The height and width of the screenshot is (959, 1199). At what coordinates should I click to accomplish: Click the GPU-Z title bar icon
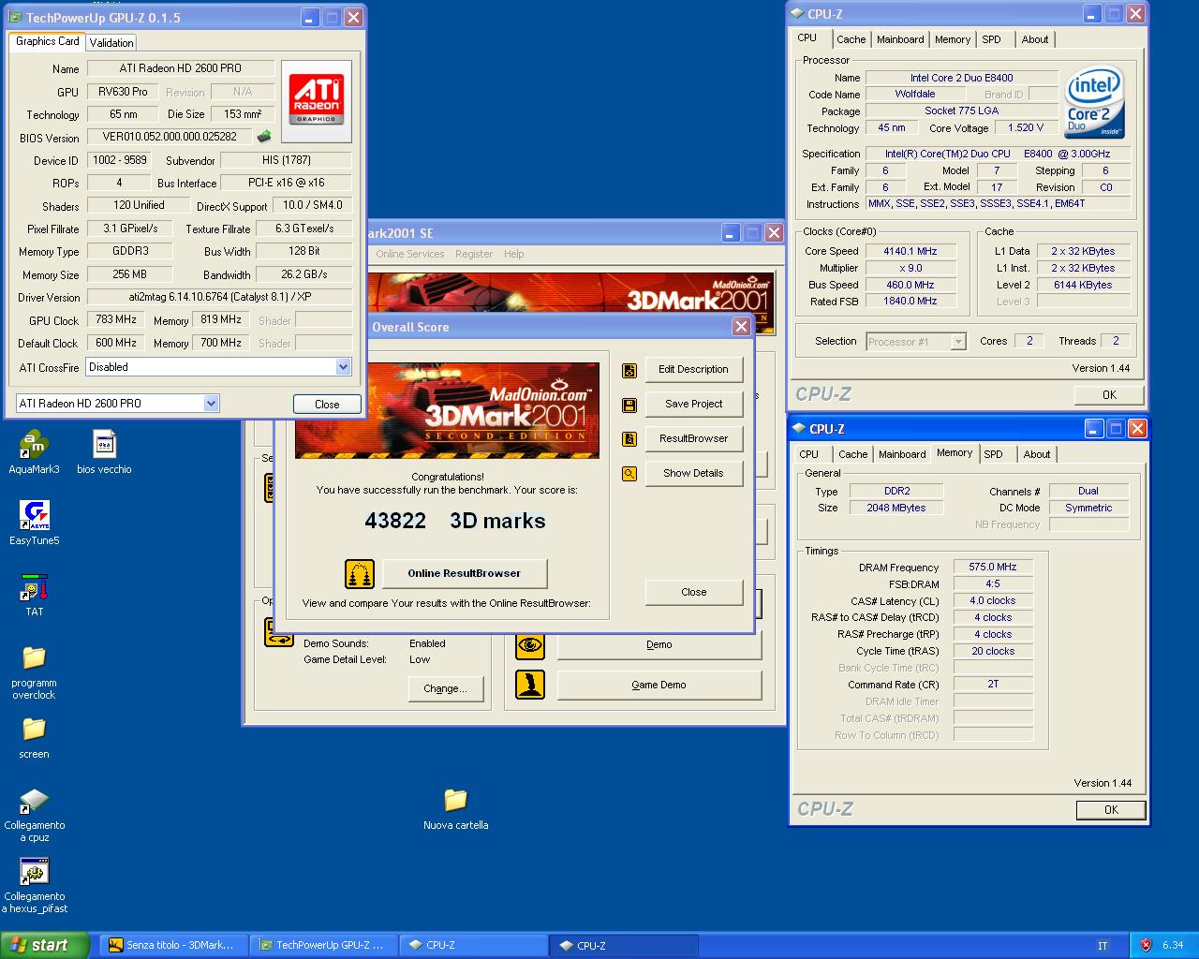[x=16, y=18]
